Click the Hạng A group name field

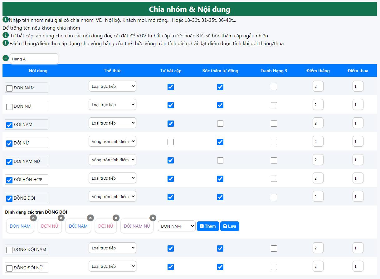[x=34, y=59]
